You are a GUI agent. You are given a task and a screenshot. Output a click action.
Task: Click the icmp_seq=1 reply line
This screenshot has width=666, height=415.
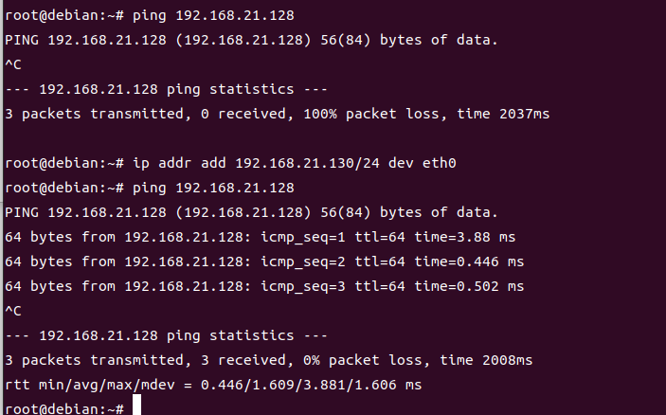click(x=260, y=237)
